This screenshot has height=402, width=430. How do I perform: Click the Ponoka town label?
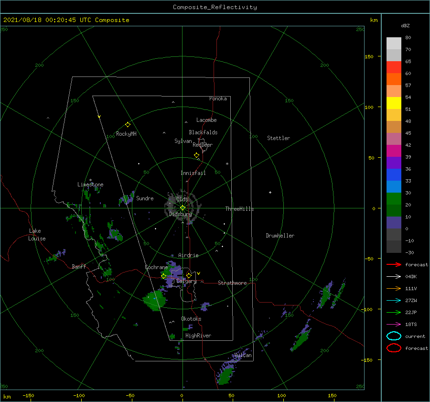218,98
